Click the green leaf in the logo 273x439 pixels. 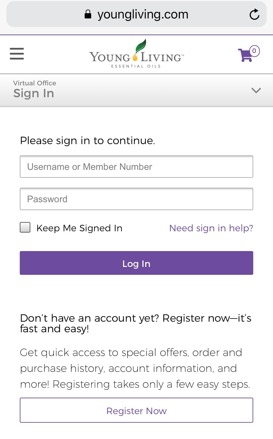(141, 46)
